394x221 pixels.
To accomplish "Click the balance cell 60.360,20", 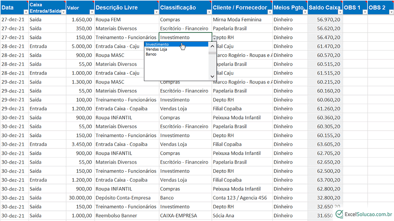I will (x=325, y=118).
